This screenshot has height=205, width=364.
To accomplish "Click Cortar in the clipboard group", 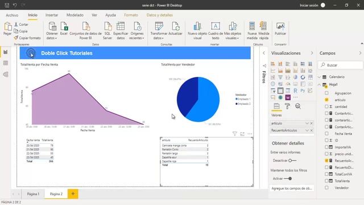I will click(21, 24).
